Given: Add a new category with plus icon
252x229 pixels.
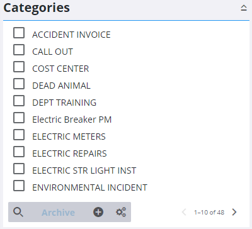Looking at the screenshot, I should [98, 212].
